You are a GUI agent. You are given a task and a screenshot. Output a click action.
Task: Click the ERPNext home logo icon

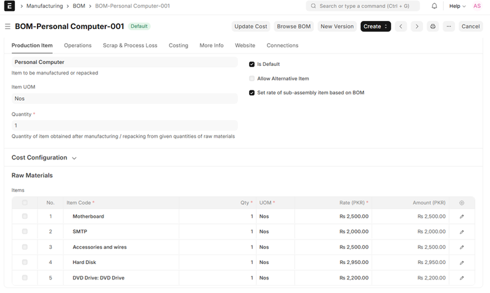click(x=10, y=6)
